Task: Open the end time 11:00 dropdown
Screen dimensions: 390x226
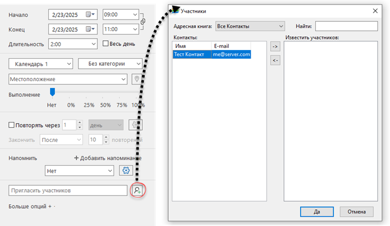Action: (x=135, y=29)
